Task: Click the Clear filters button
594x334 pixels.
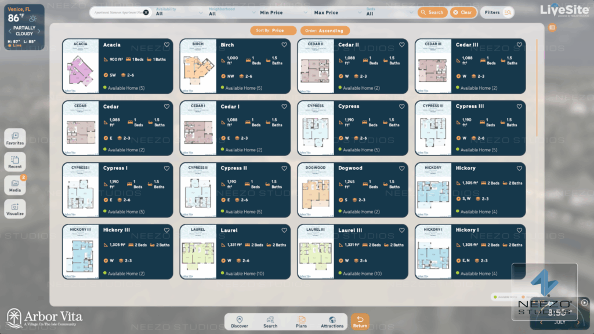Action: pyautogui.click(x=463, y=13)
